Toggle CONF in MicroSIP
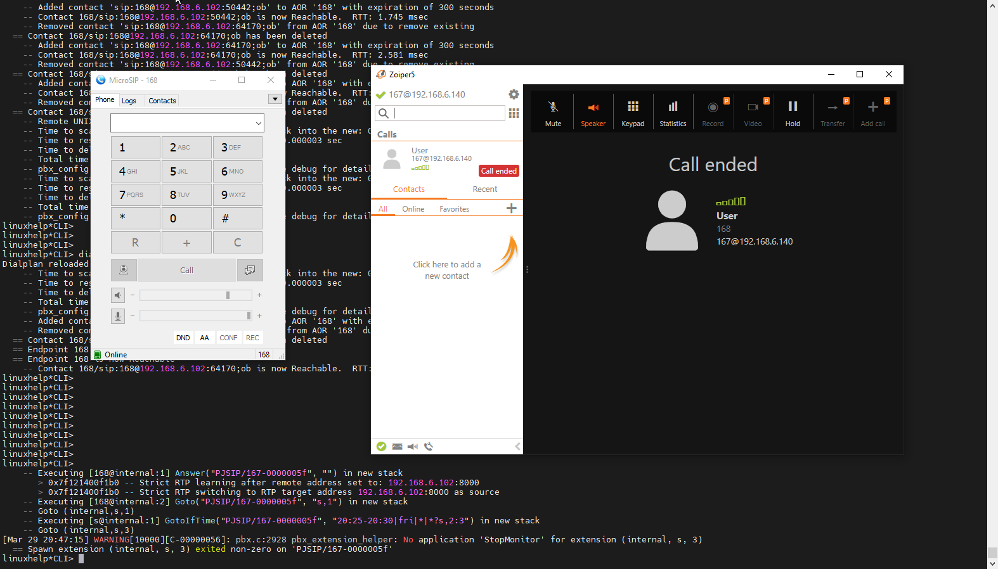998x569 pixels. 228,338
